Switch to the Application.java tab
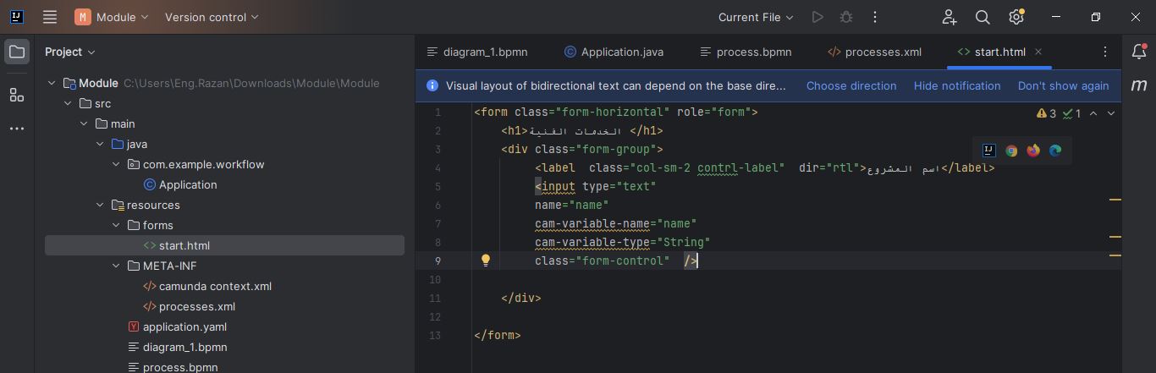The image size is (1156, 373). (614, 52)
